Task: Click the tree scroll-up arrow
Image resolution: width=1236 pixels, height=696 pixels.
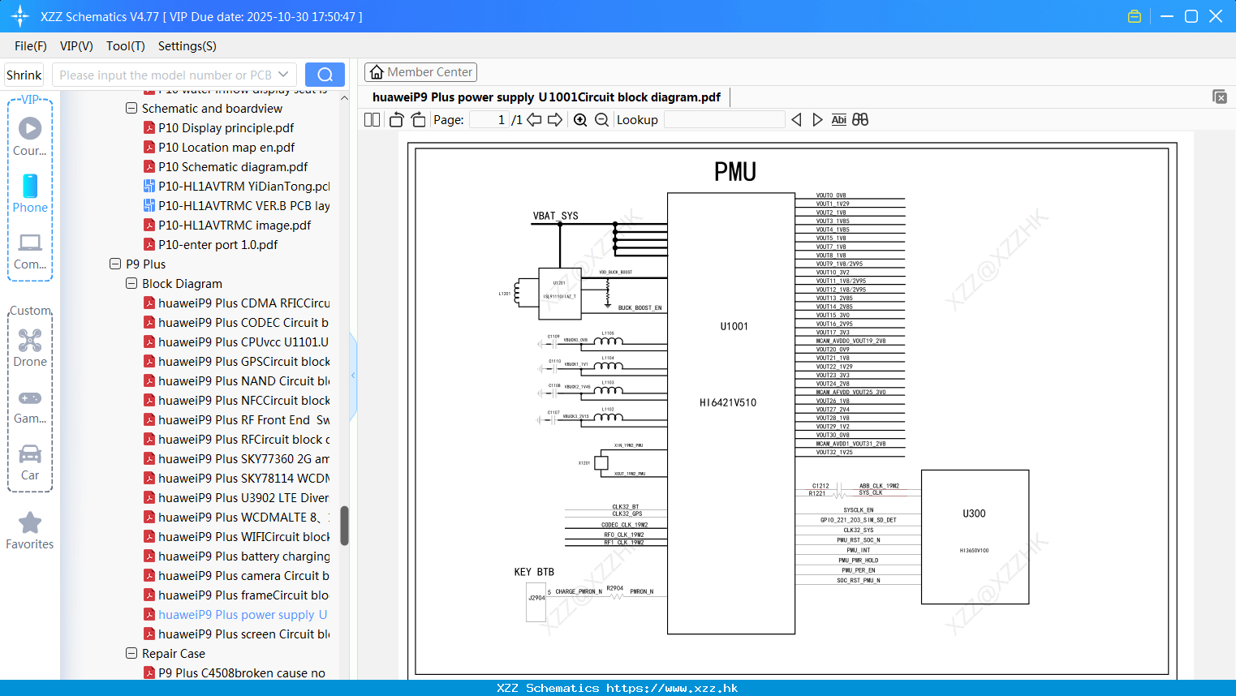Action: coord(344,98)
